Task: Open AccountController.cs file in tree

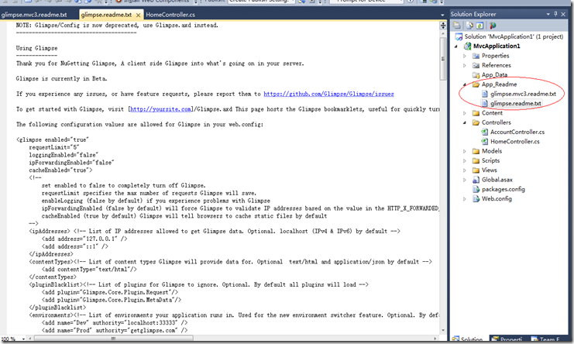Action: pos(517,132)
